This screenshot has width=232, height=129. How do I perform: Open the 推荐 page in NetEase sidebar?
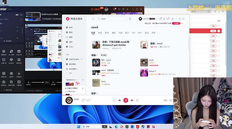(x=69, y=27)
